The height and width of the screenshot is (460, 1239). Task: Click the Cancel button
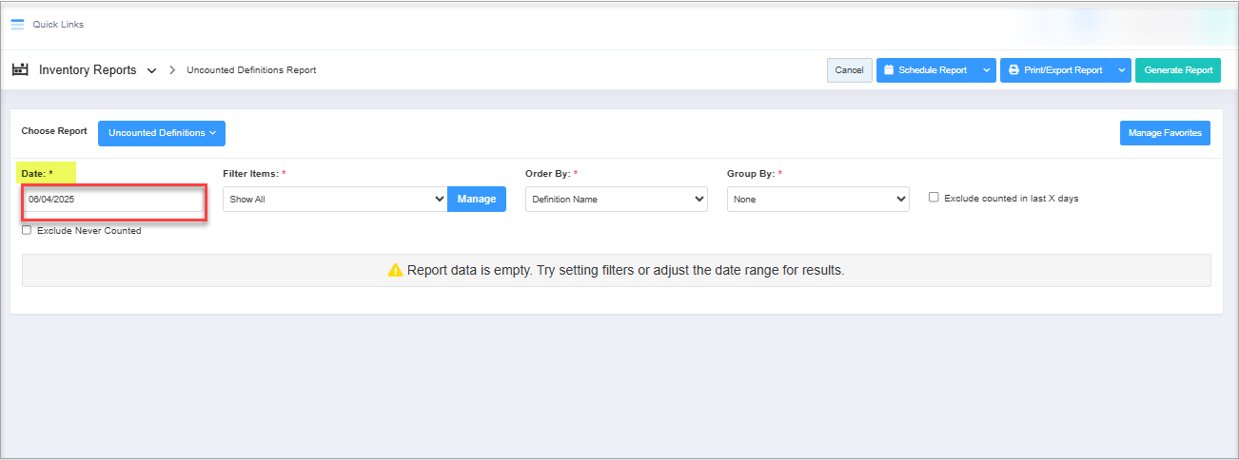[849, 70]
